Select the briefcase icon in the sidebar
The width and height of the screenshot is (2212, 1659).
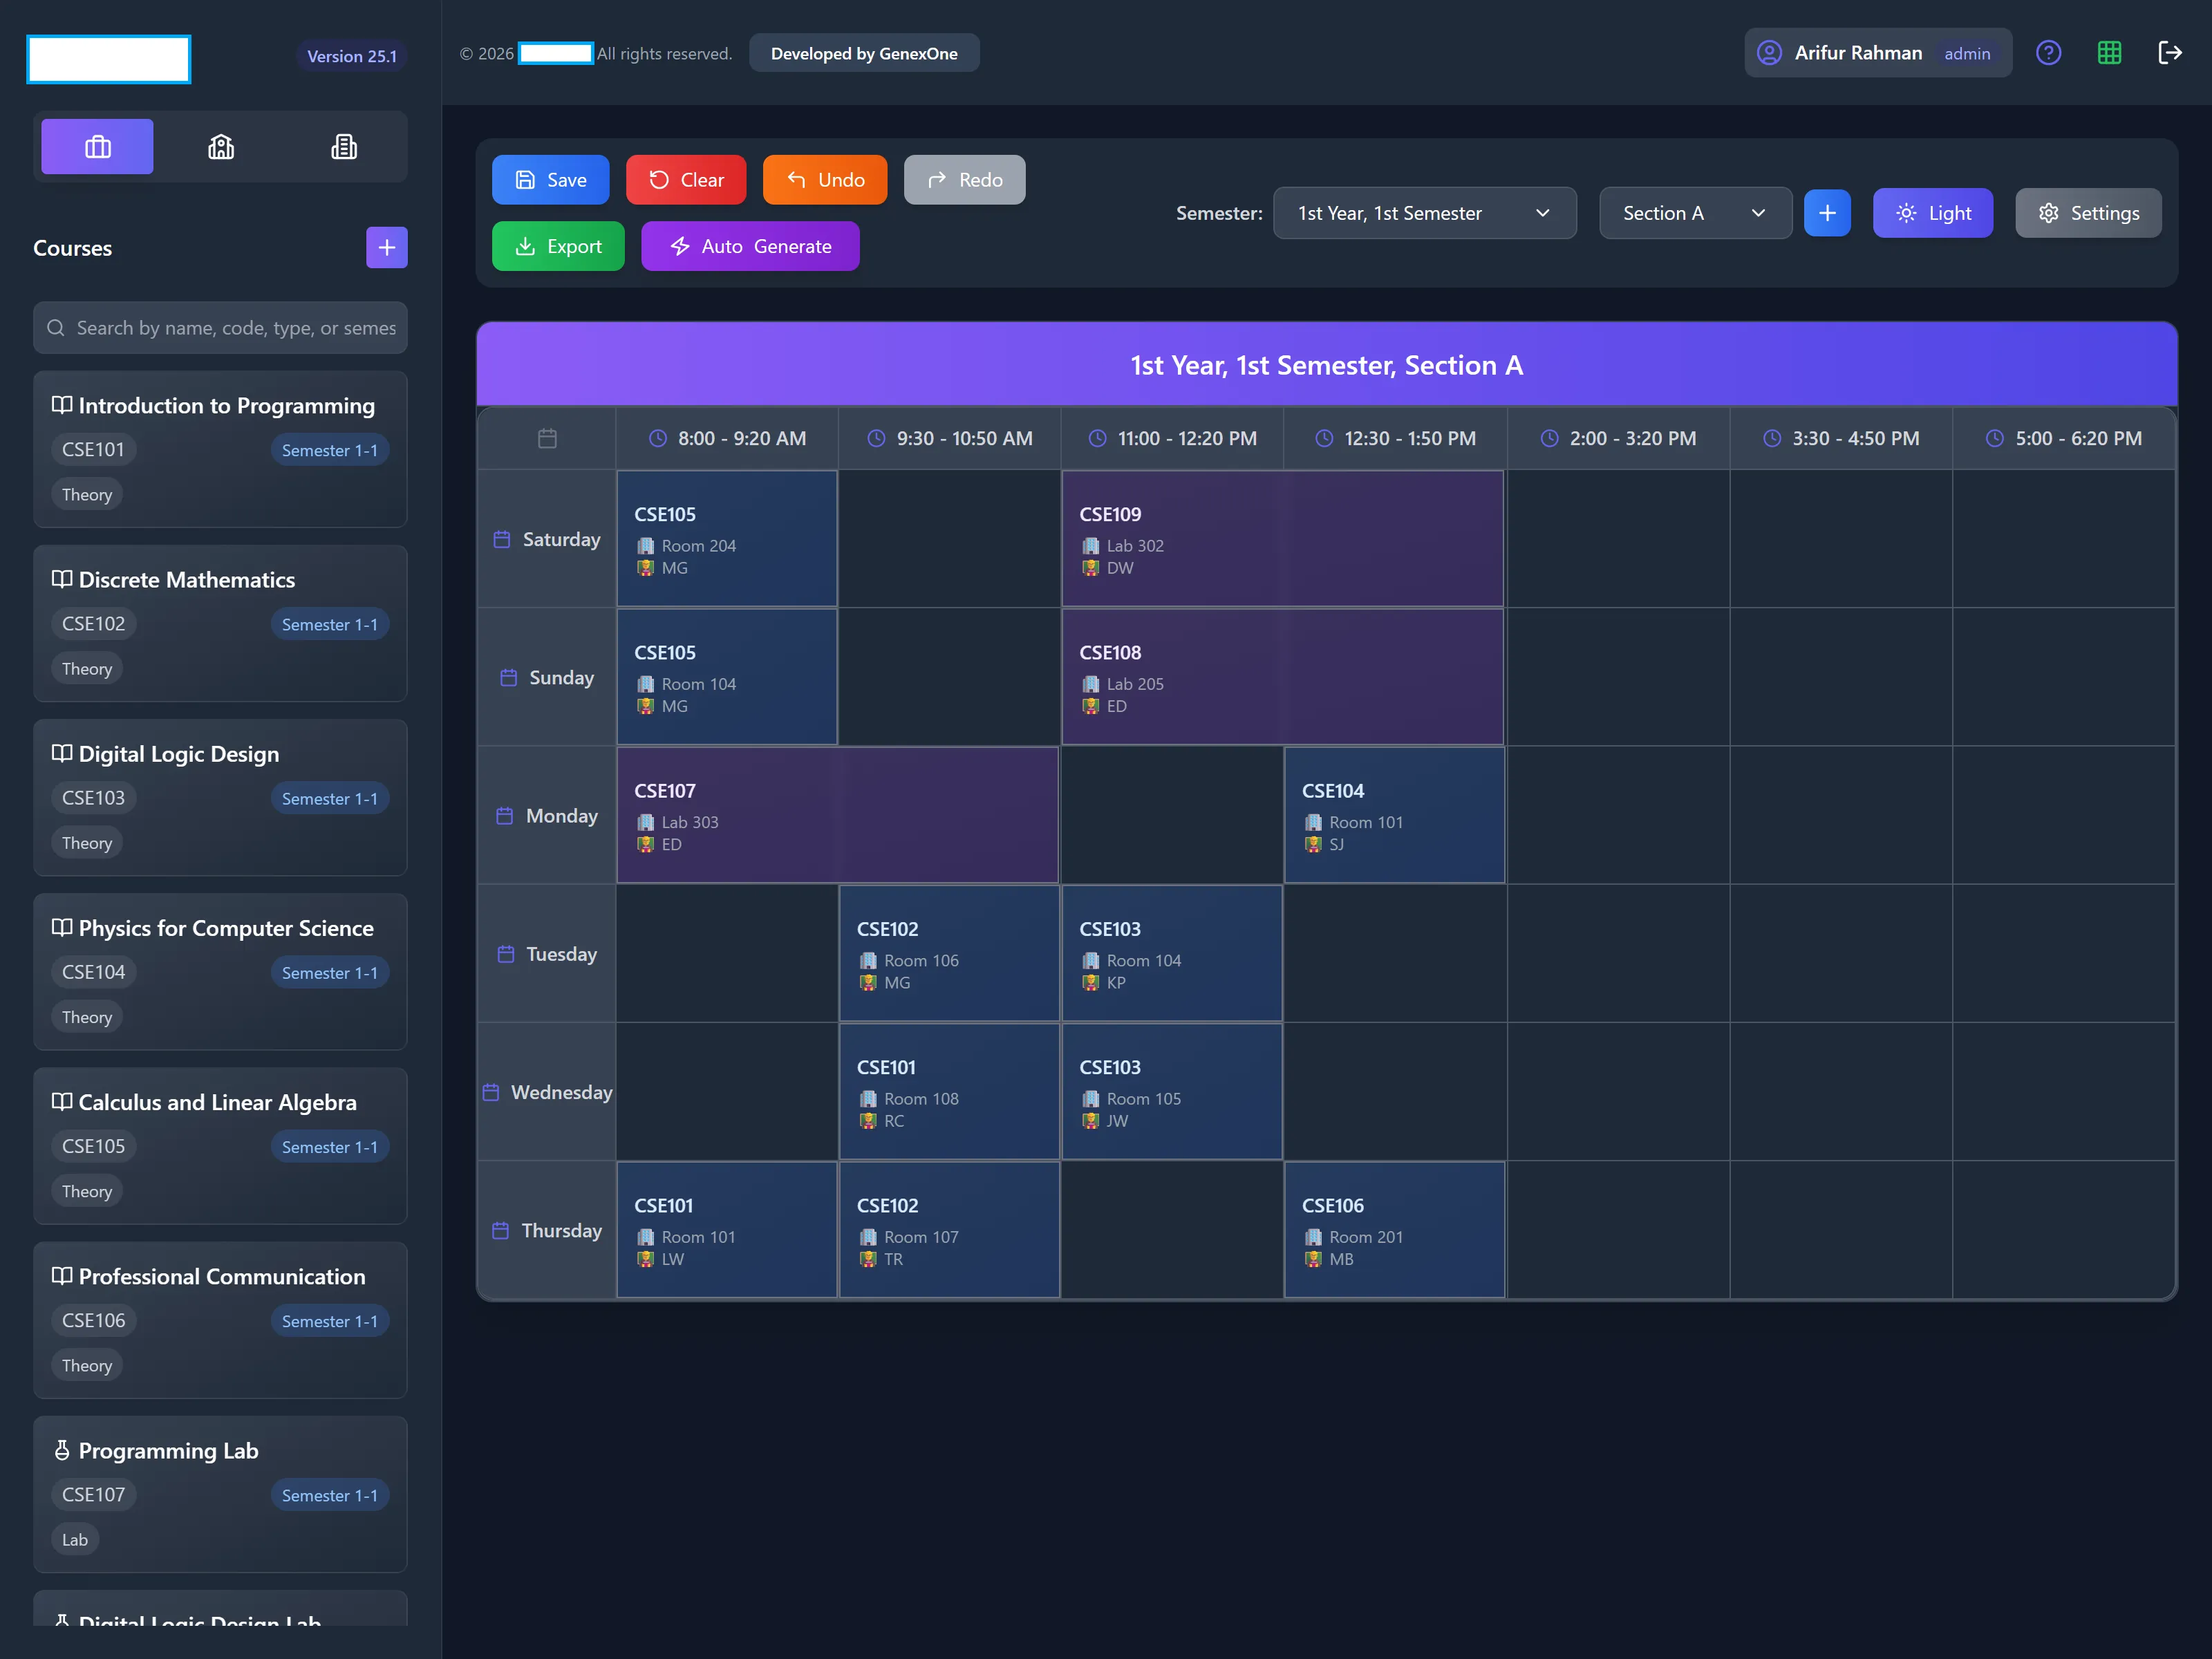click(97, 146)
